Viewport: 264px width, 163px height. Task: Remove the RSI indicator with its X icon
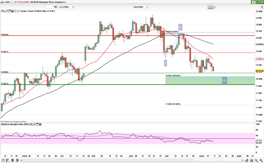coord(40,124)
